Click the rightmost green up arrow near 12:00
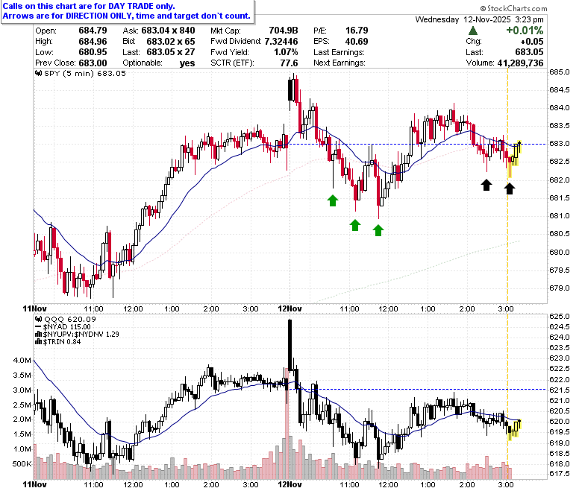Image resolution: width=582 pixels, height=491 pixels. click(378, 230)
